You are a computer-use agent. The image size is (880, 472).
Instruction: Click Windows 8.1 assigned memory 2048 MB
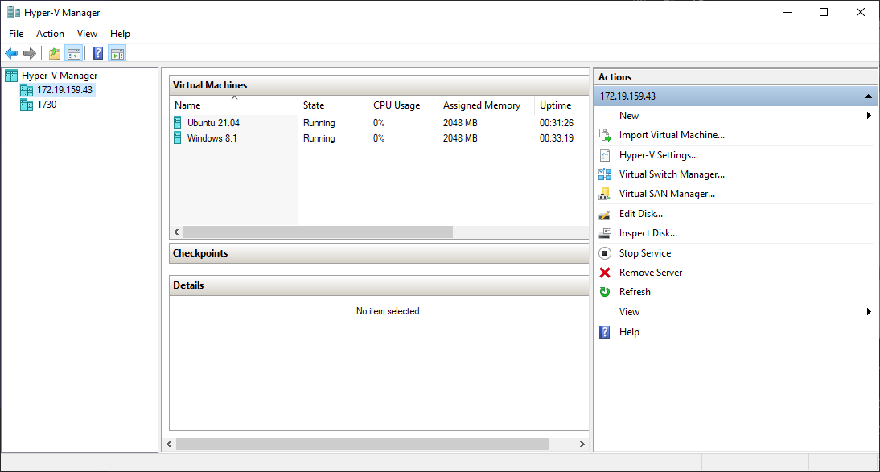[460, 138]
